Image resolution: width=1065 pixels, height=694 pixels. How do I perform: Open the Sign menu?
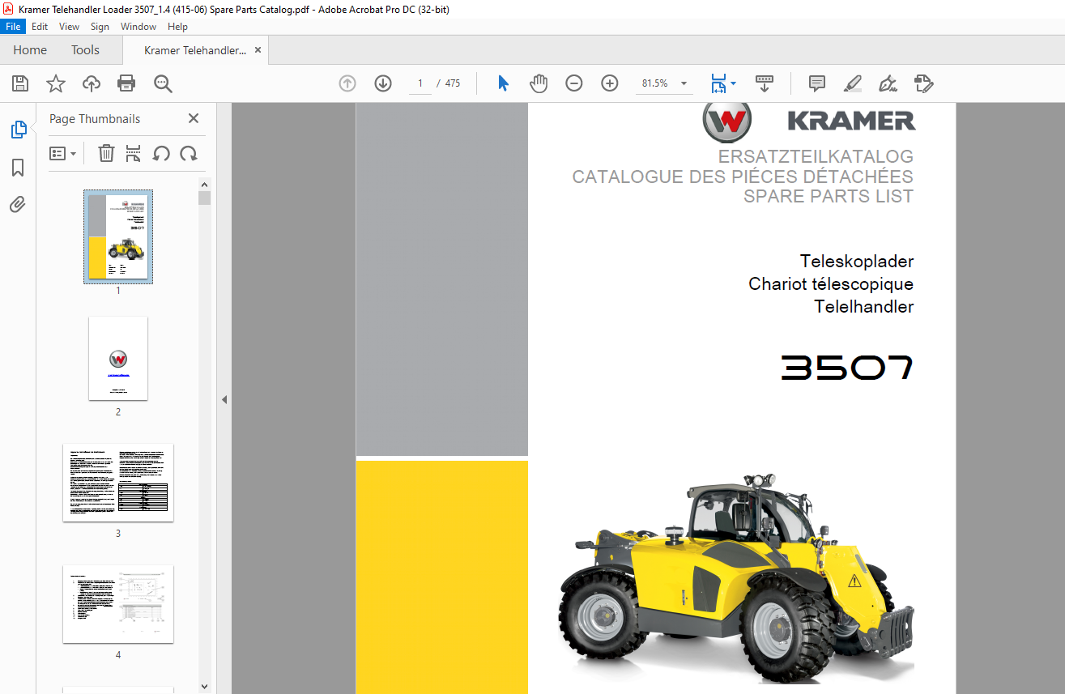[x=100, y=27]
